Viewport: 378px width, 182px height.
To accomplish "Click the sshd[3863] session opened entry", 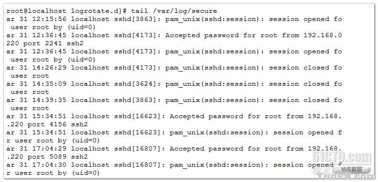I will coord(174,19).
